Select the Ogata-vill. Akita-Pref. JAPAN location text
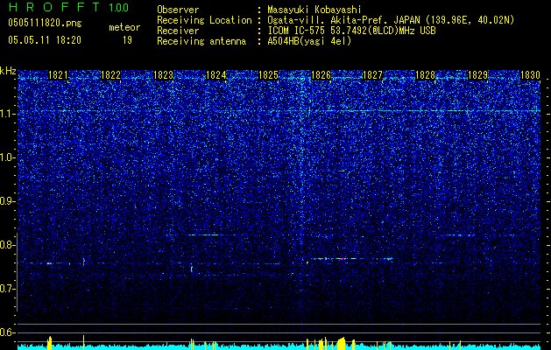The height and width of the screenshot is (350, 551). [x=391, y=20]
